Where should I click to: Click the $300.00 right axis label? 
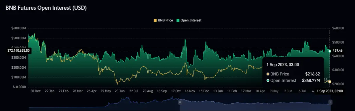[x=338, y=70]
